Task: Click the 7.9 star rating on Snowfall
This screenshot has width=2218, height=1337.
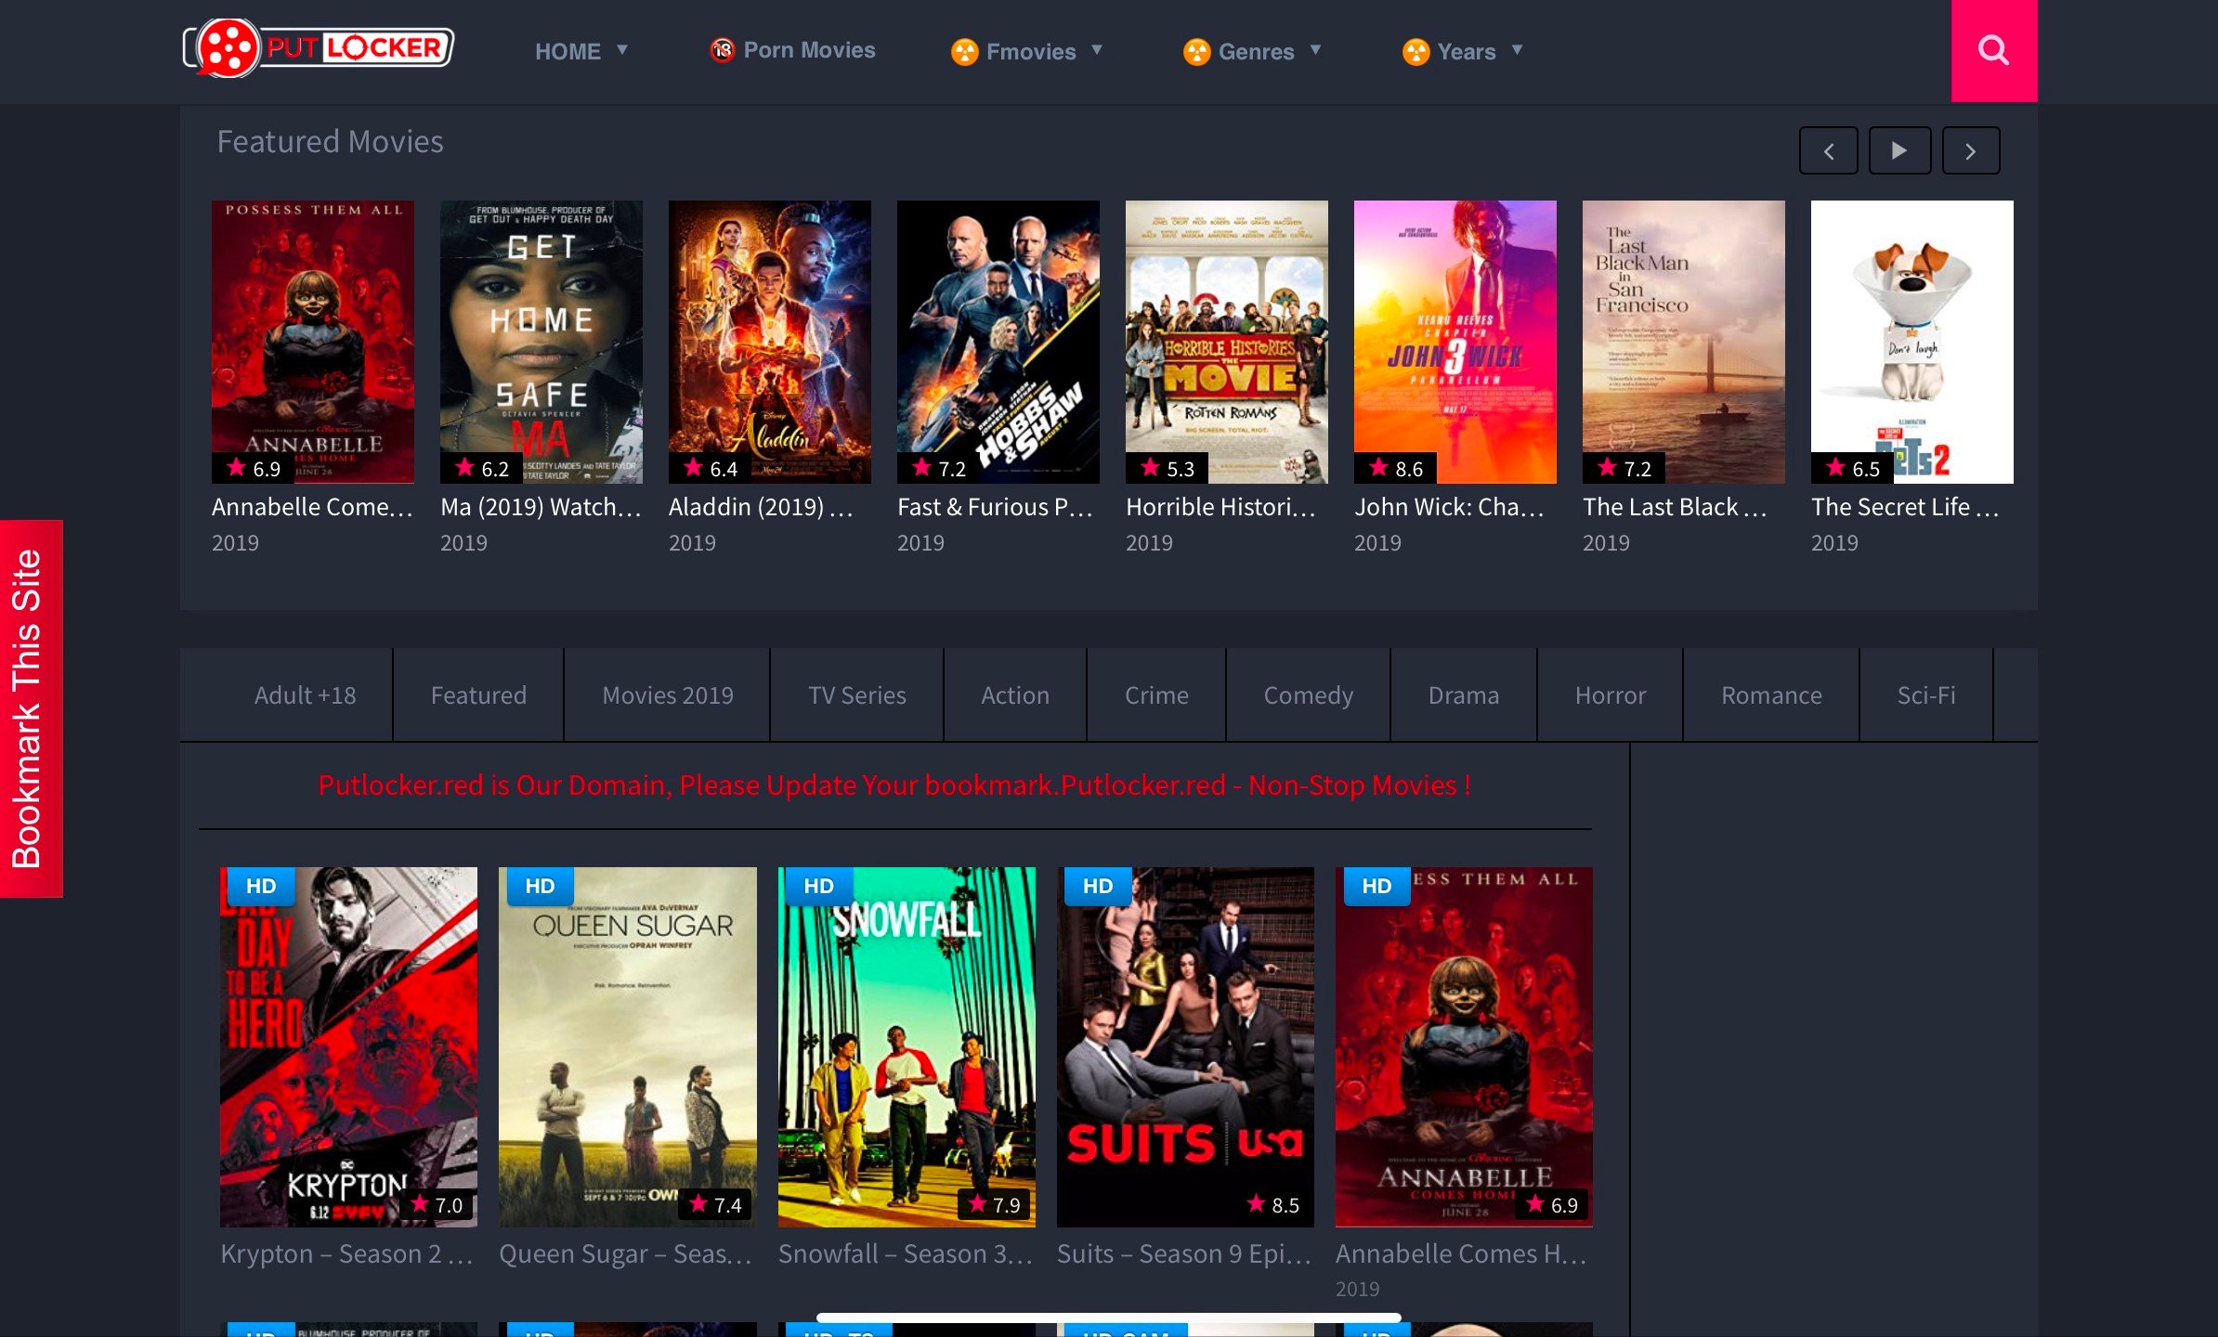Action: coord(994,1205)
